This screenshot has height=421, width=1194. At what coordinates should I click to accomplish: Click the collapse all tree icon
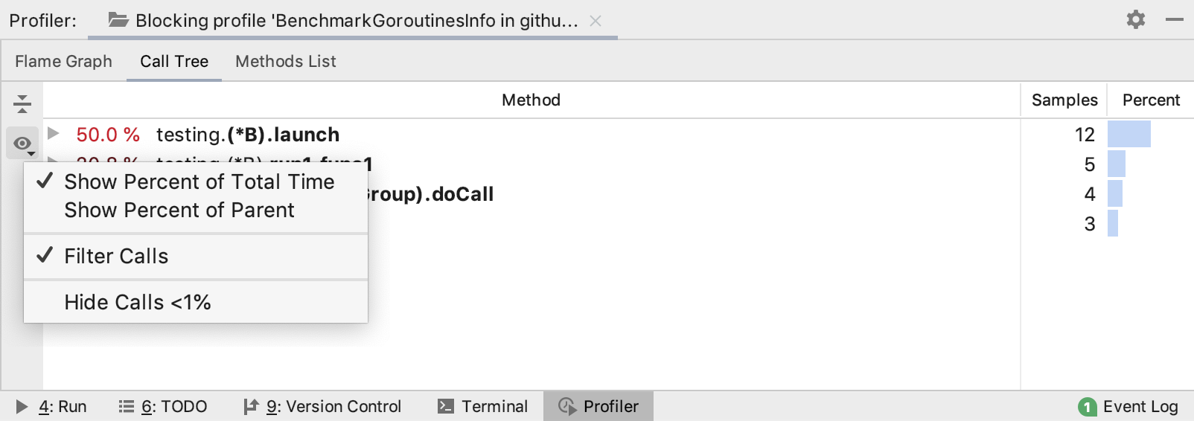click(22, 103)
